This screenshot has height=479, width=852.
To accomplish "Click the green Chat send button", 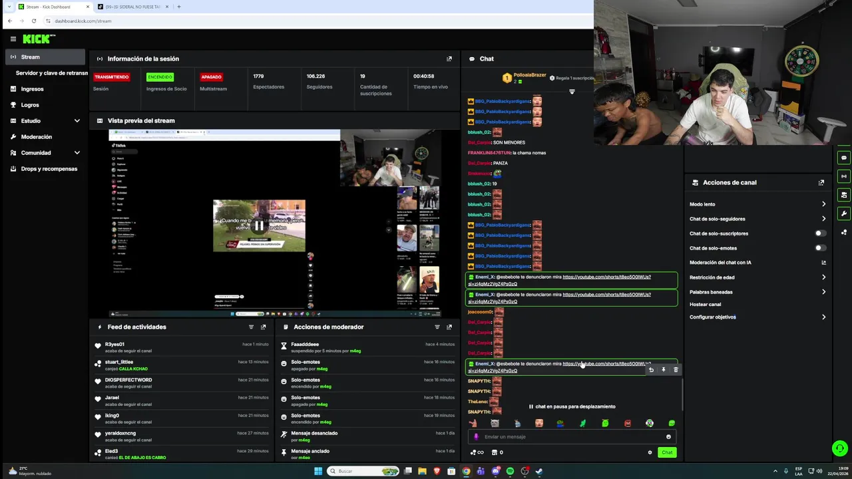I will 667,452.
